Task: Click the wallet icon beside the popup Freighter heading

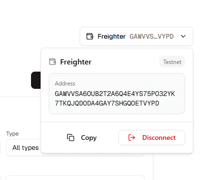Action: 52,62
